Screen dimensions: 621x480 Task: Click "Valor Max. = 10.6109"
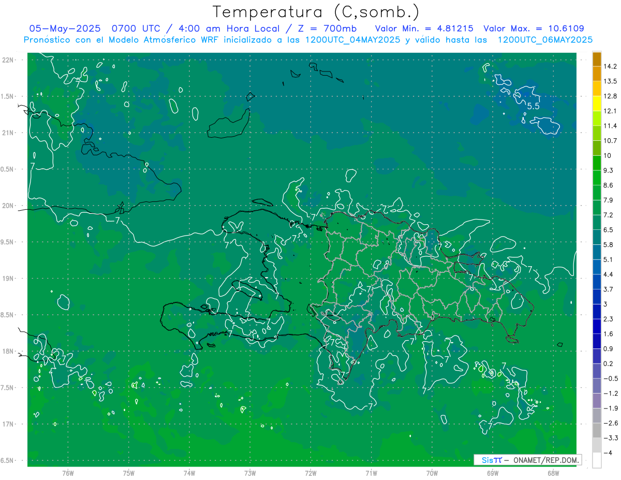pyautogui.click(x=534, y=28)
